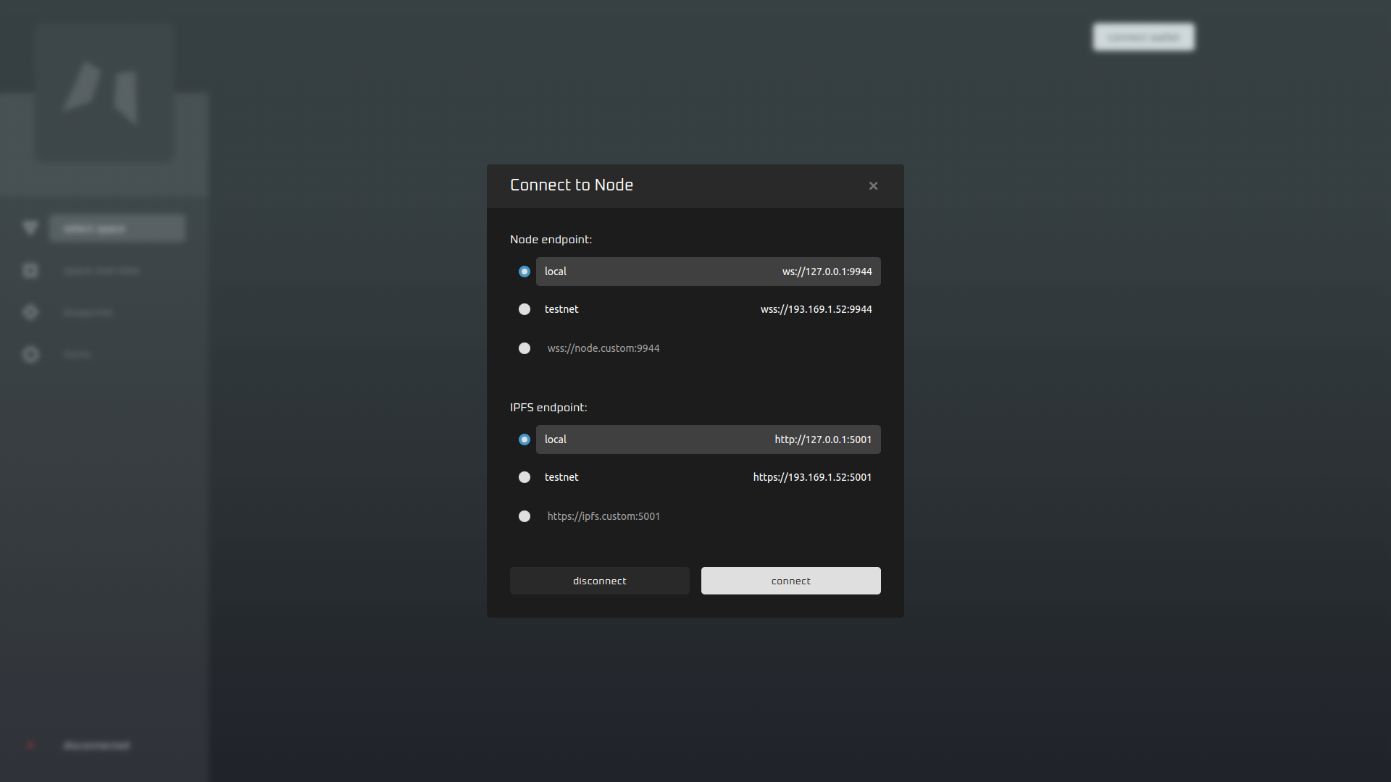Close the Connect to Node dialog
Viewport: 1391px width, 782px height.
[873, 186]
